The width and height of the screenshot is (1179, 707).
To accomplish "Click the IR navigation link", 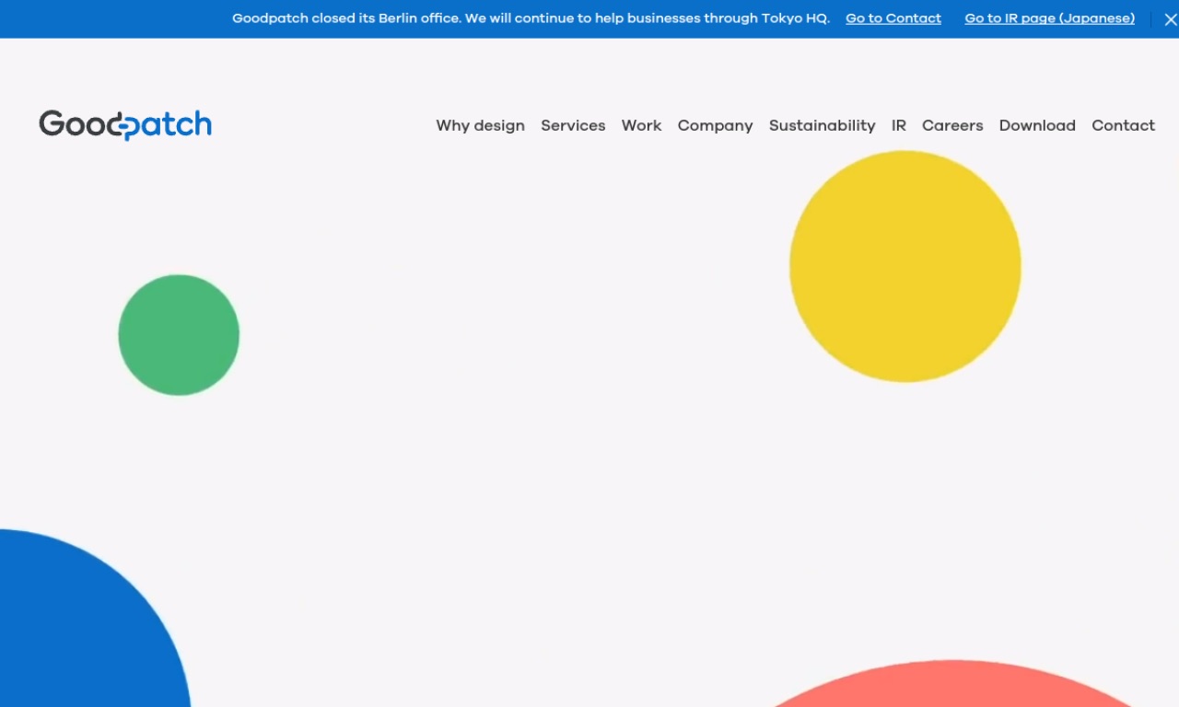I will [899, 125].
